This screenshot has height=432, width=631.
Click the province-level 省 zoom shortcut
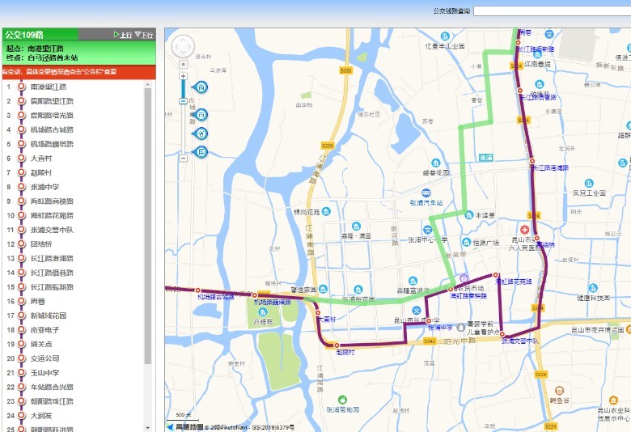pos(201,133)
